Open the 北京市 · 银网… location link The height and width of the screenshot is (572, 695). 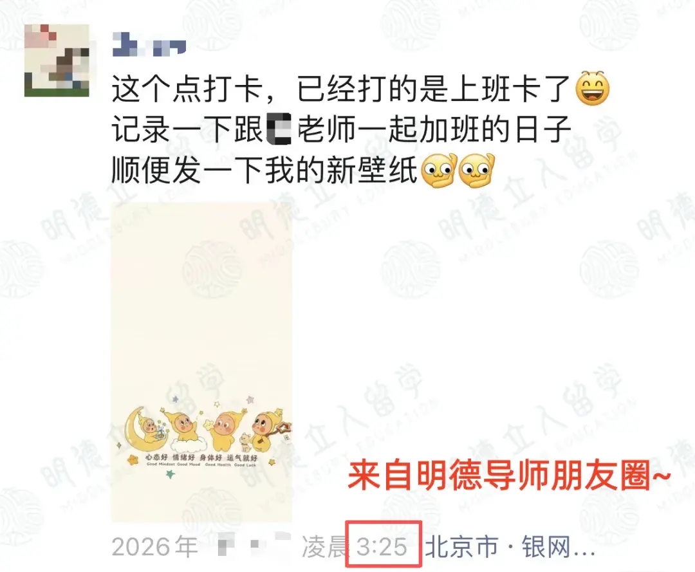click(x=510, y=547)
